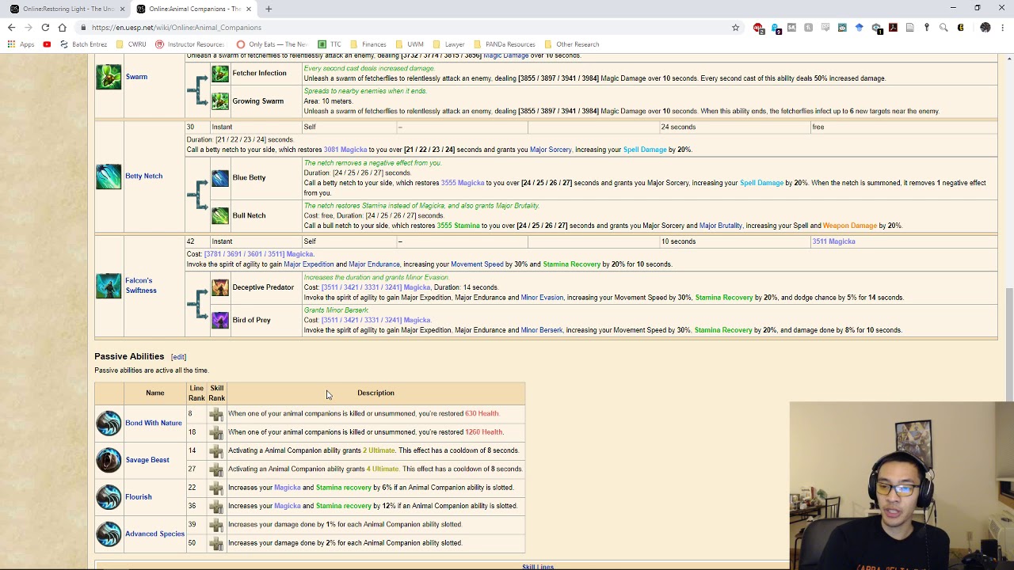The image size is (1014, 570).
Task: Click the Description column header
Action: (375, 393)
